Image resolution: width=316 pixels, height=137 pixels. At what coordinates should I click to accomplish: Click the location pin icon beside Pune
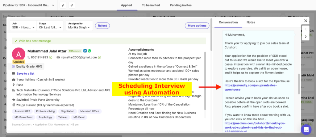click(x=14, y=85)
